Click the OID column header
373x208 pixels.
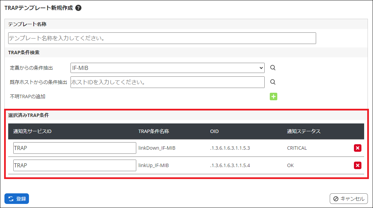click(x=214, y=131)
